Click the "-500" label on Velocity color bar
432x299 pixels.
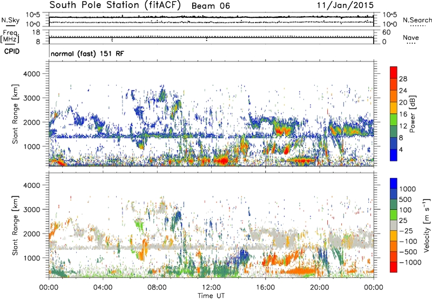pyautogui.click(x=408, y=252)
